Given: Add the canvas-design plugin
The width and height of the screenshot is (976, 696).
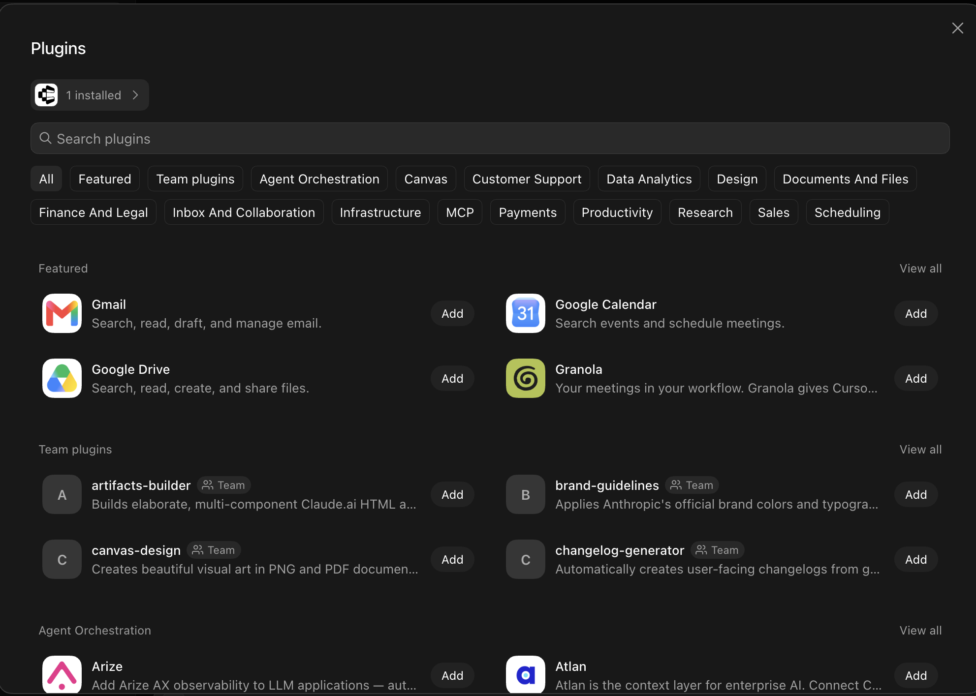Looking at the screenshot, I should coord(452,559).
